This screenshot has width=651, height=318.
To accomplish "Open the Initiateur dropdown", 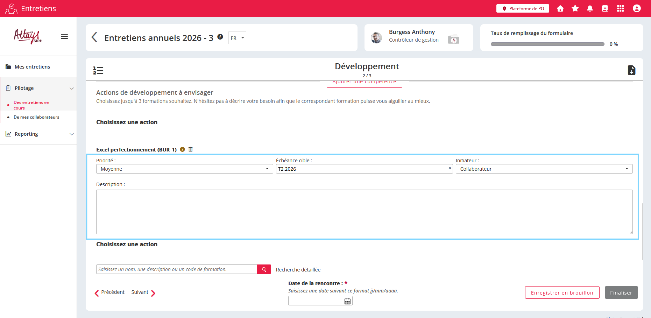I will (544, 169).
